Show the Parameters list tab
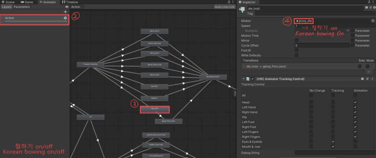Viewport: 376px width, 158px height. click(22, 7)
